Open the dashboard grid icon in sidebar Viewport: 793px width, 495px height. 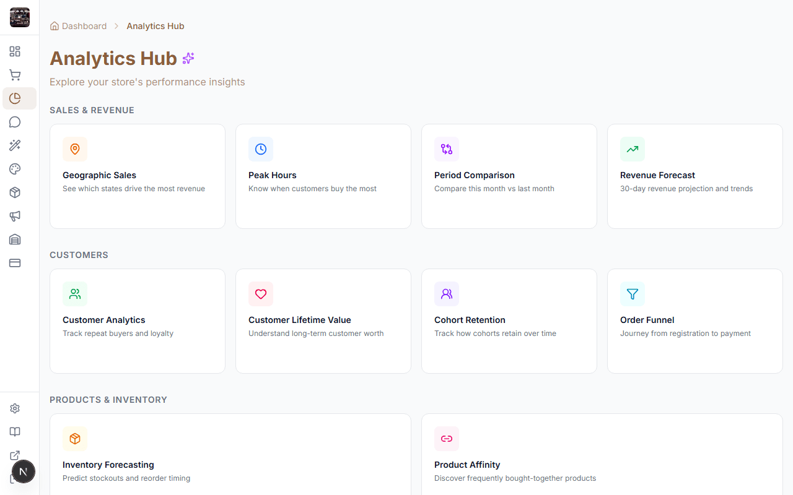(15, 51)
